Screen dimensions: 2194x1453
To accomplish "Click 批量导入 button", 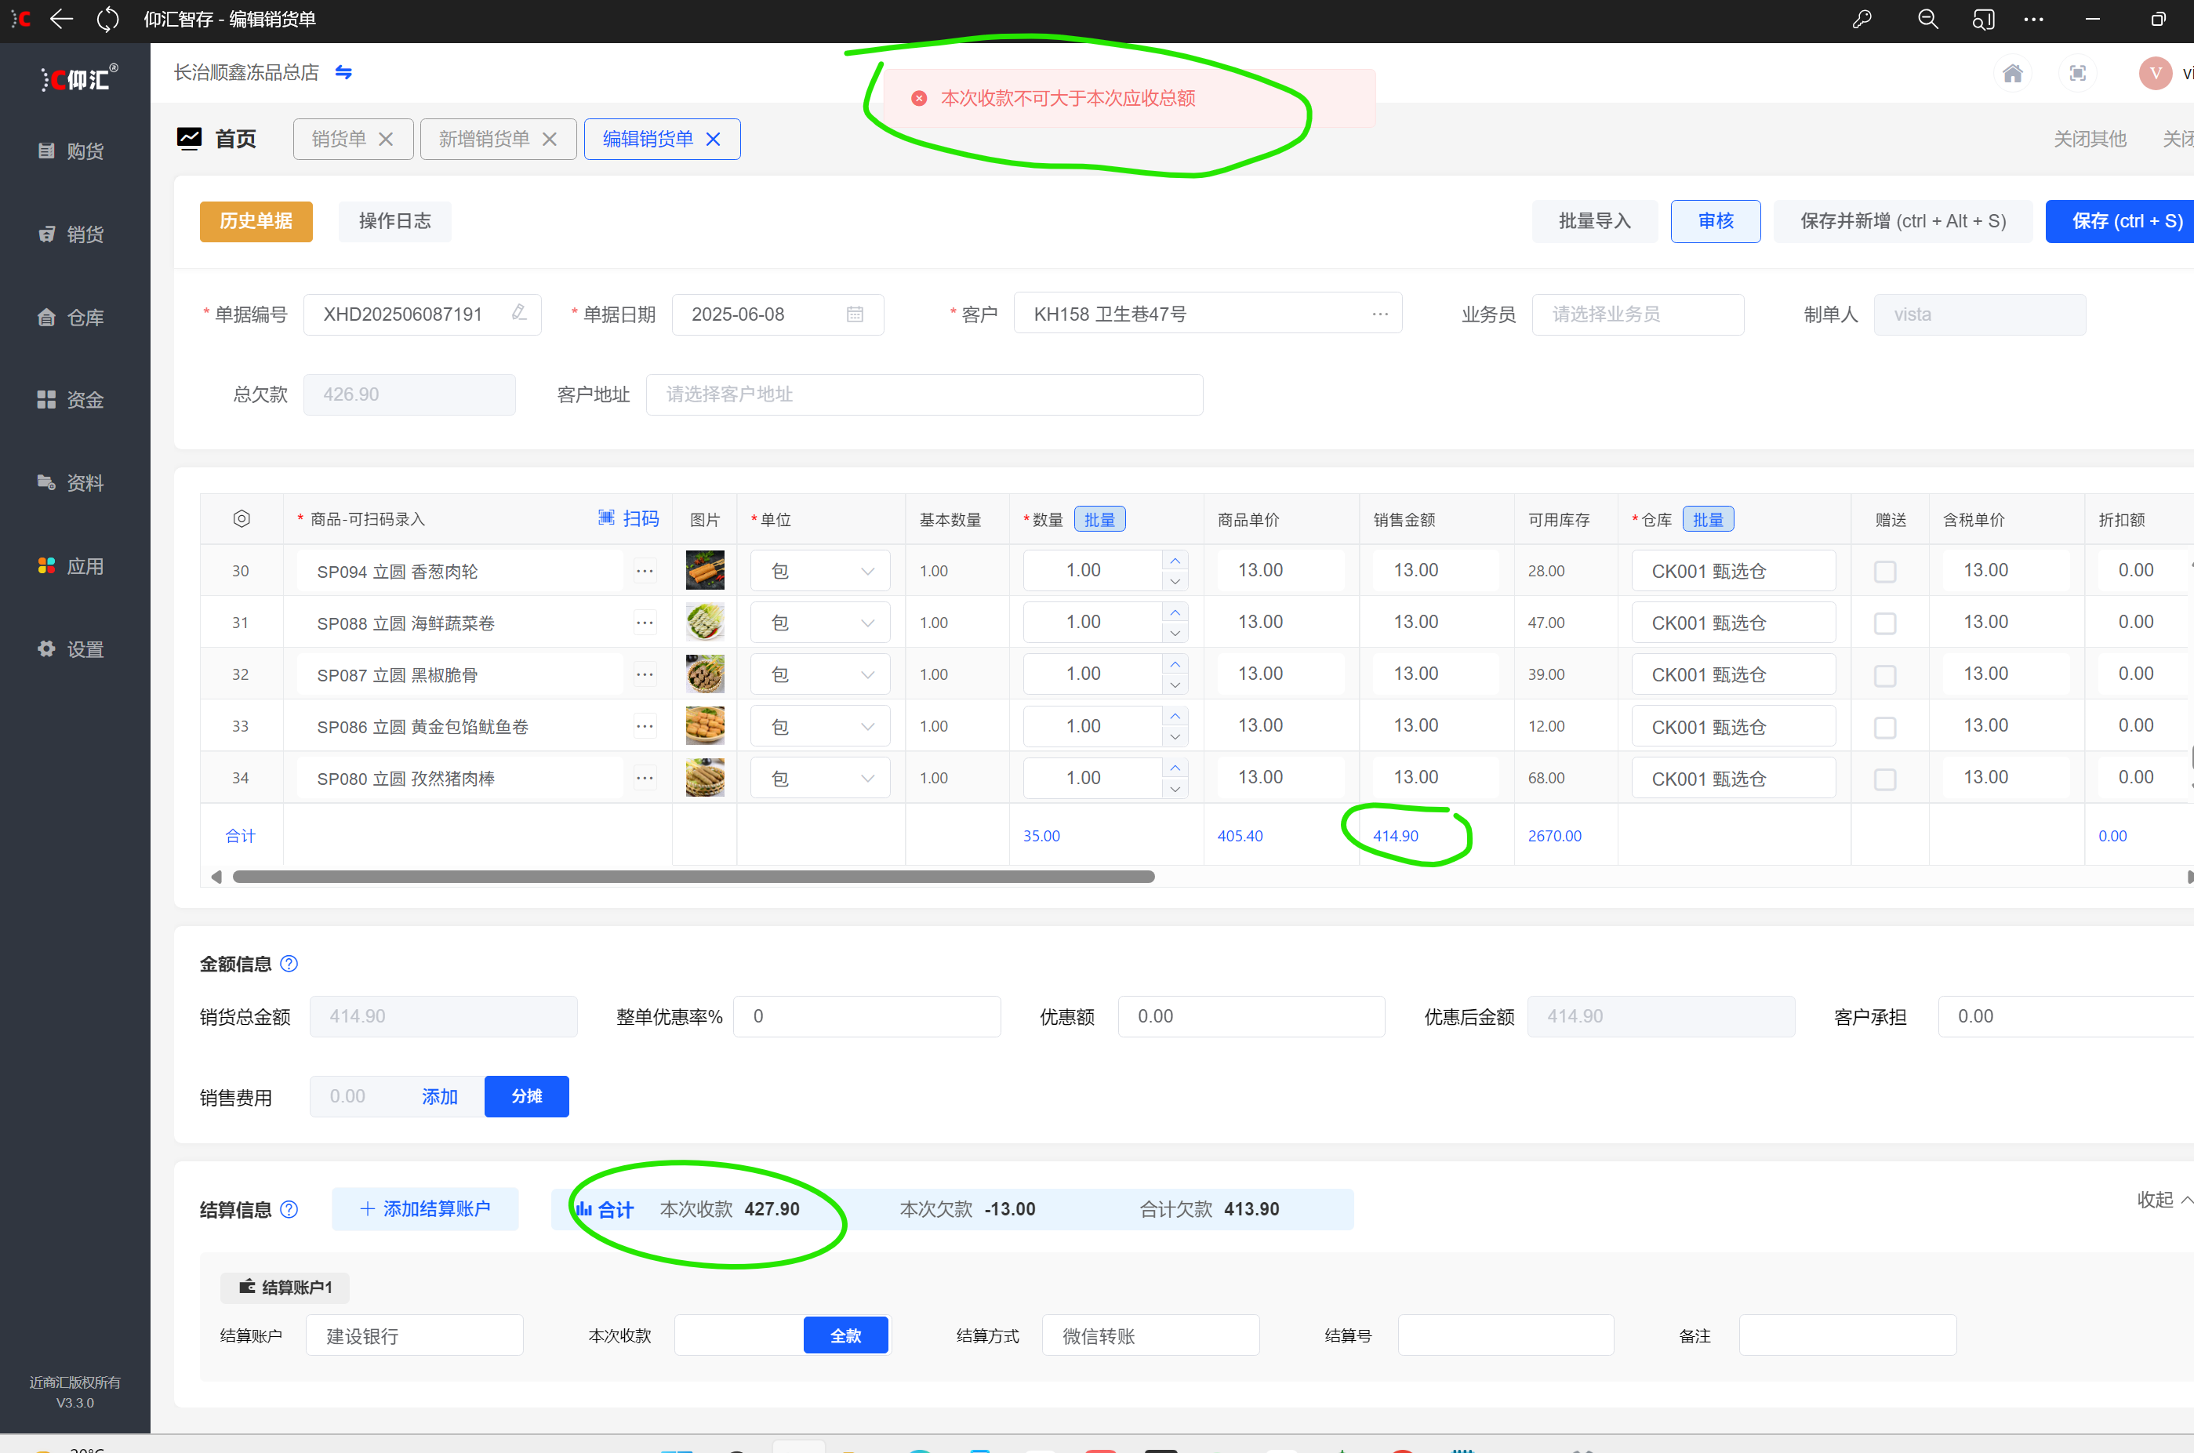I will point(1593,221).
